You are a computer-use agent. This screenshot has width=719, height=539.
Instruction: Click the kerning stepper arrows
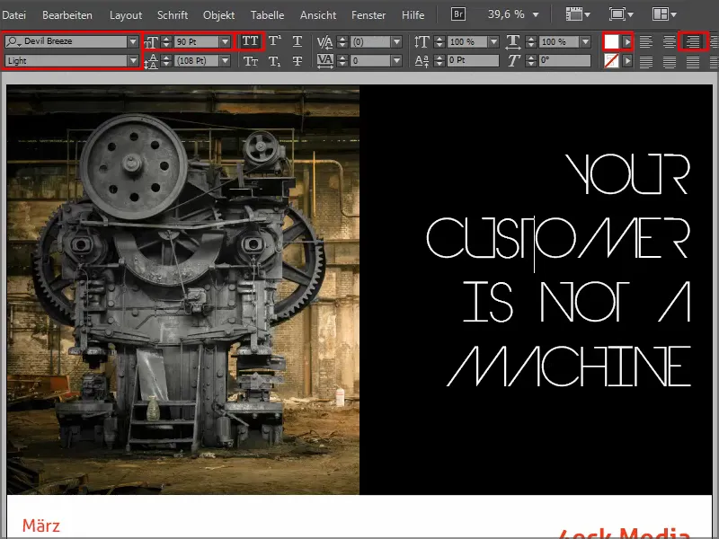tap(342, 41)
